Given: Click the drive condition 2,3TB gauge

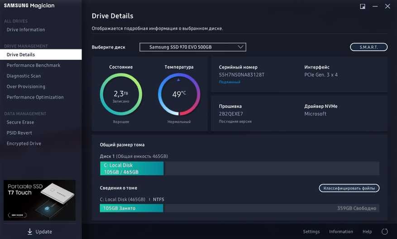Looking at the screenshot, I should click(x=121, y=95).
